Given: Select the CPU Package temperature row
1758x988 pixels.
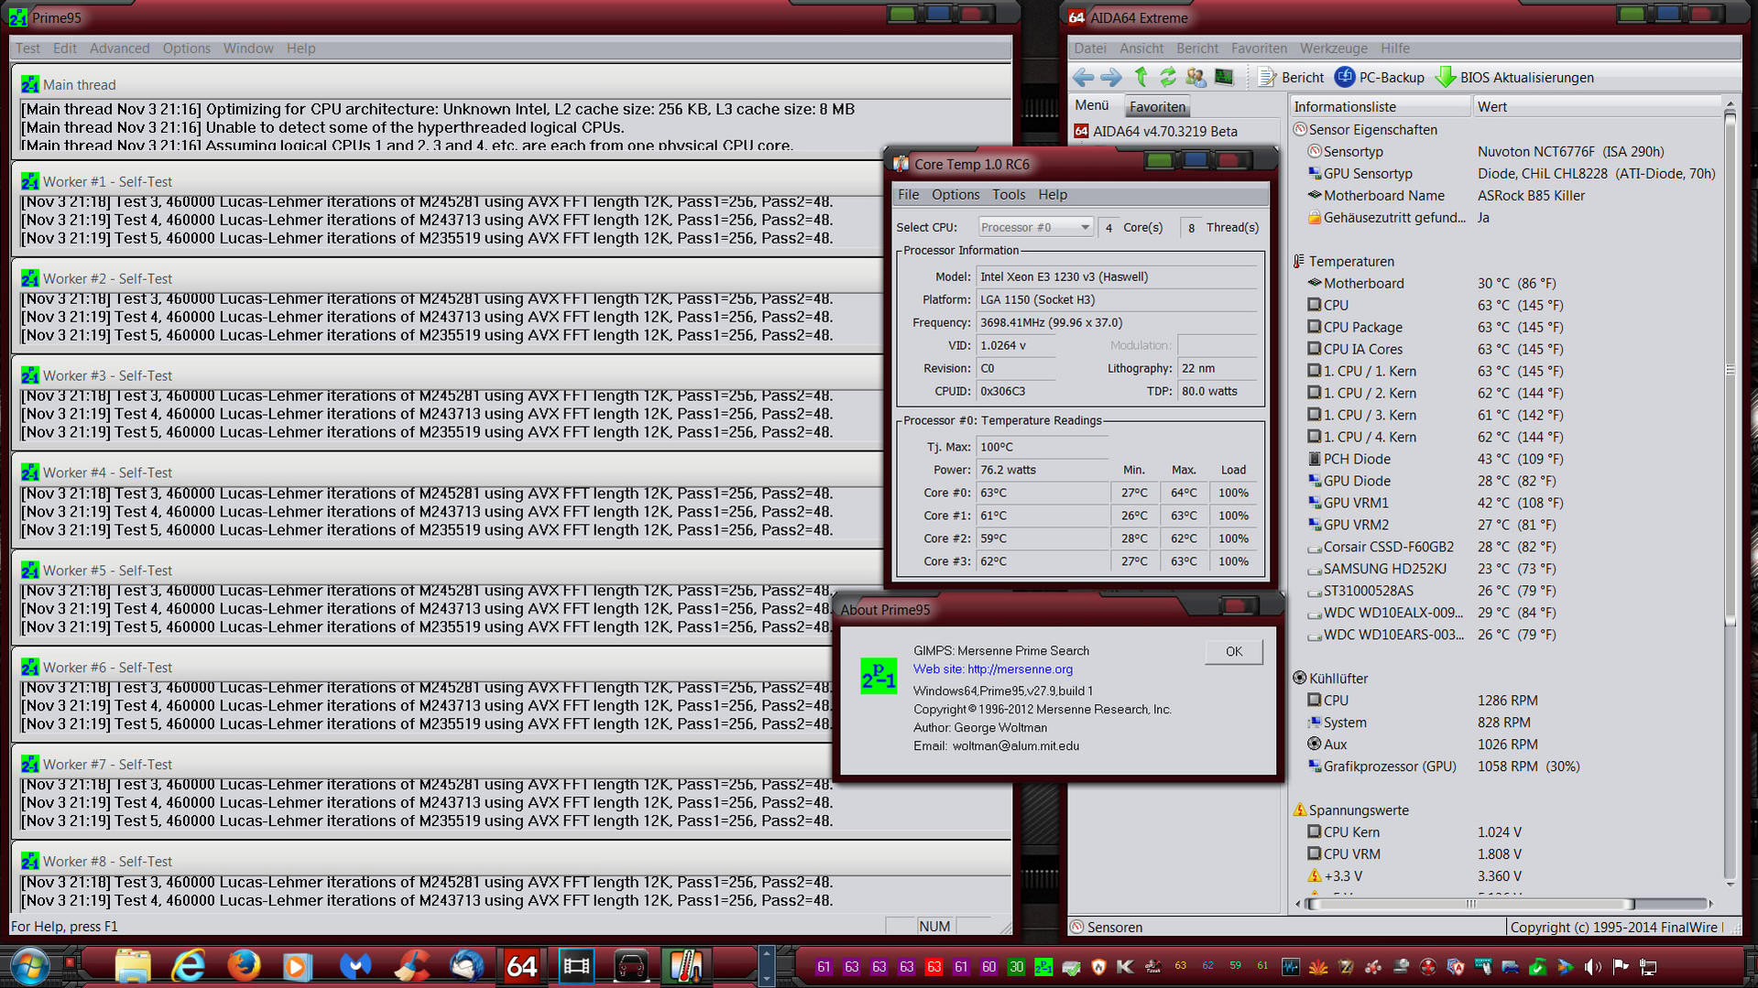Looking at the screenshot, I should click(1435, 328).
